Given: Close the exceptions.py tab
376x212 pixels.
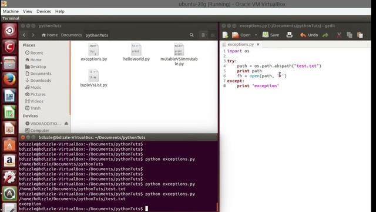Looking at the screenshot, I should coord(258,44).
